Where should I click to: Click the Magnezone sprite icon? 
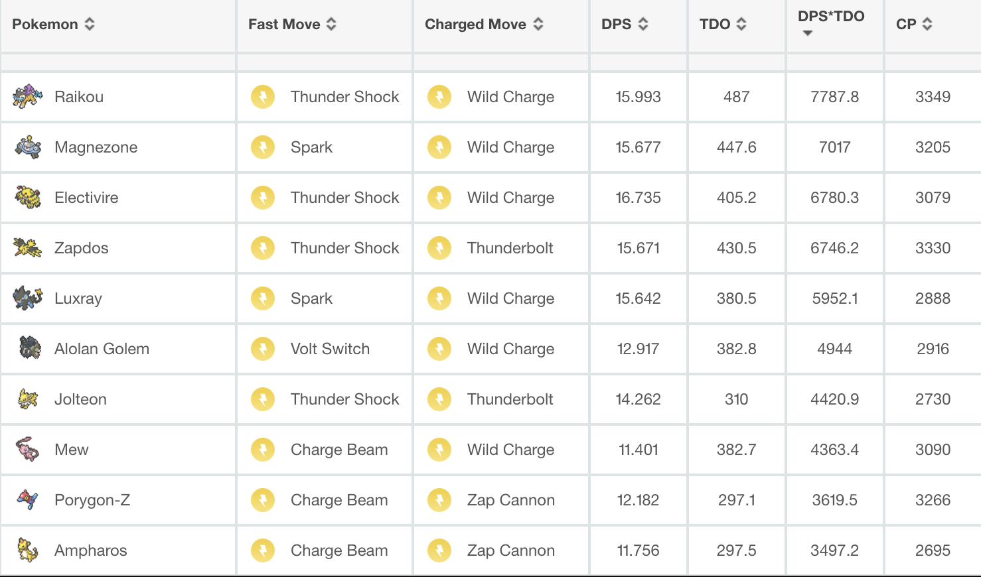click(x=28, y=147)
